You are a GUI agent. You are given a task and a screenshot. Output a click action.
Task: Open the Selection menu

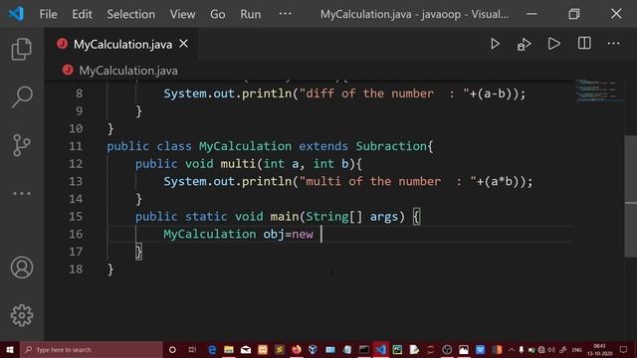130,14
